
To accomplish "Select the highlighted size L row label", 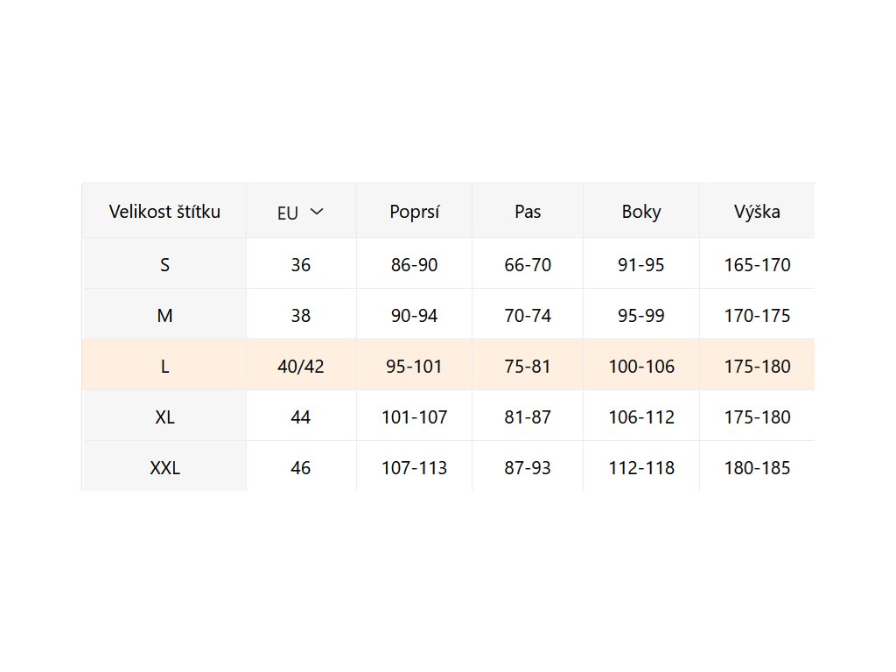I will point(164,366).
